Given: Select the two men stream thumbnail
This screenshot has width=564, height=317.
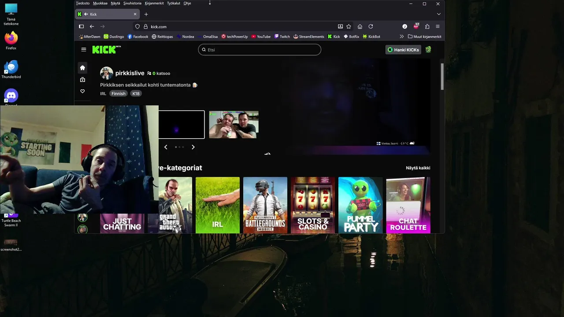Looking at the screenshot, I should click(234, 125).
